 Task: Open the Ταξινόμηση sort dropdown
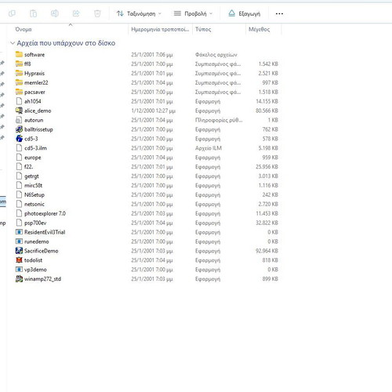click(x=139, y=13)
